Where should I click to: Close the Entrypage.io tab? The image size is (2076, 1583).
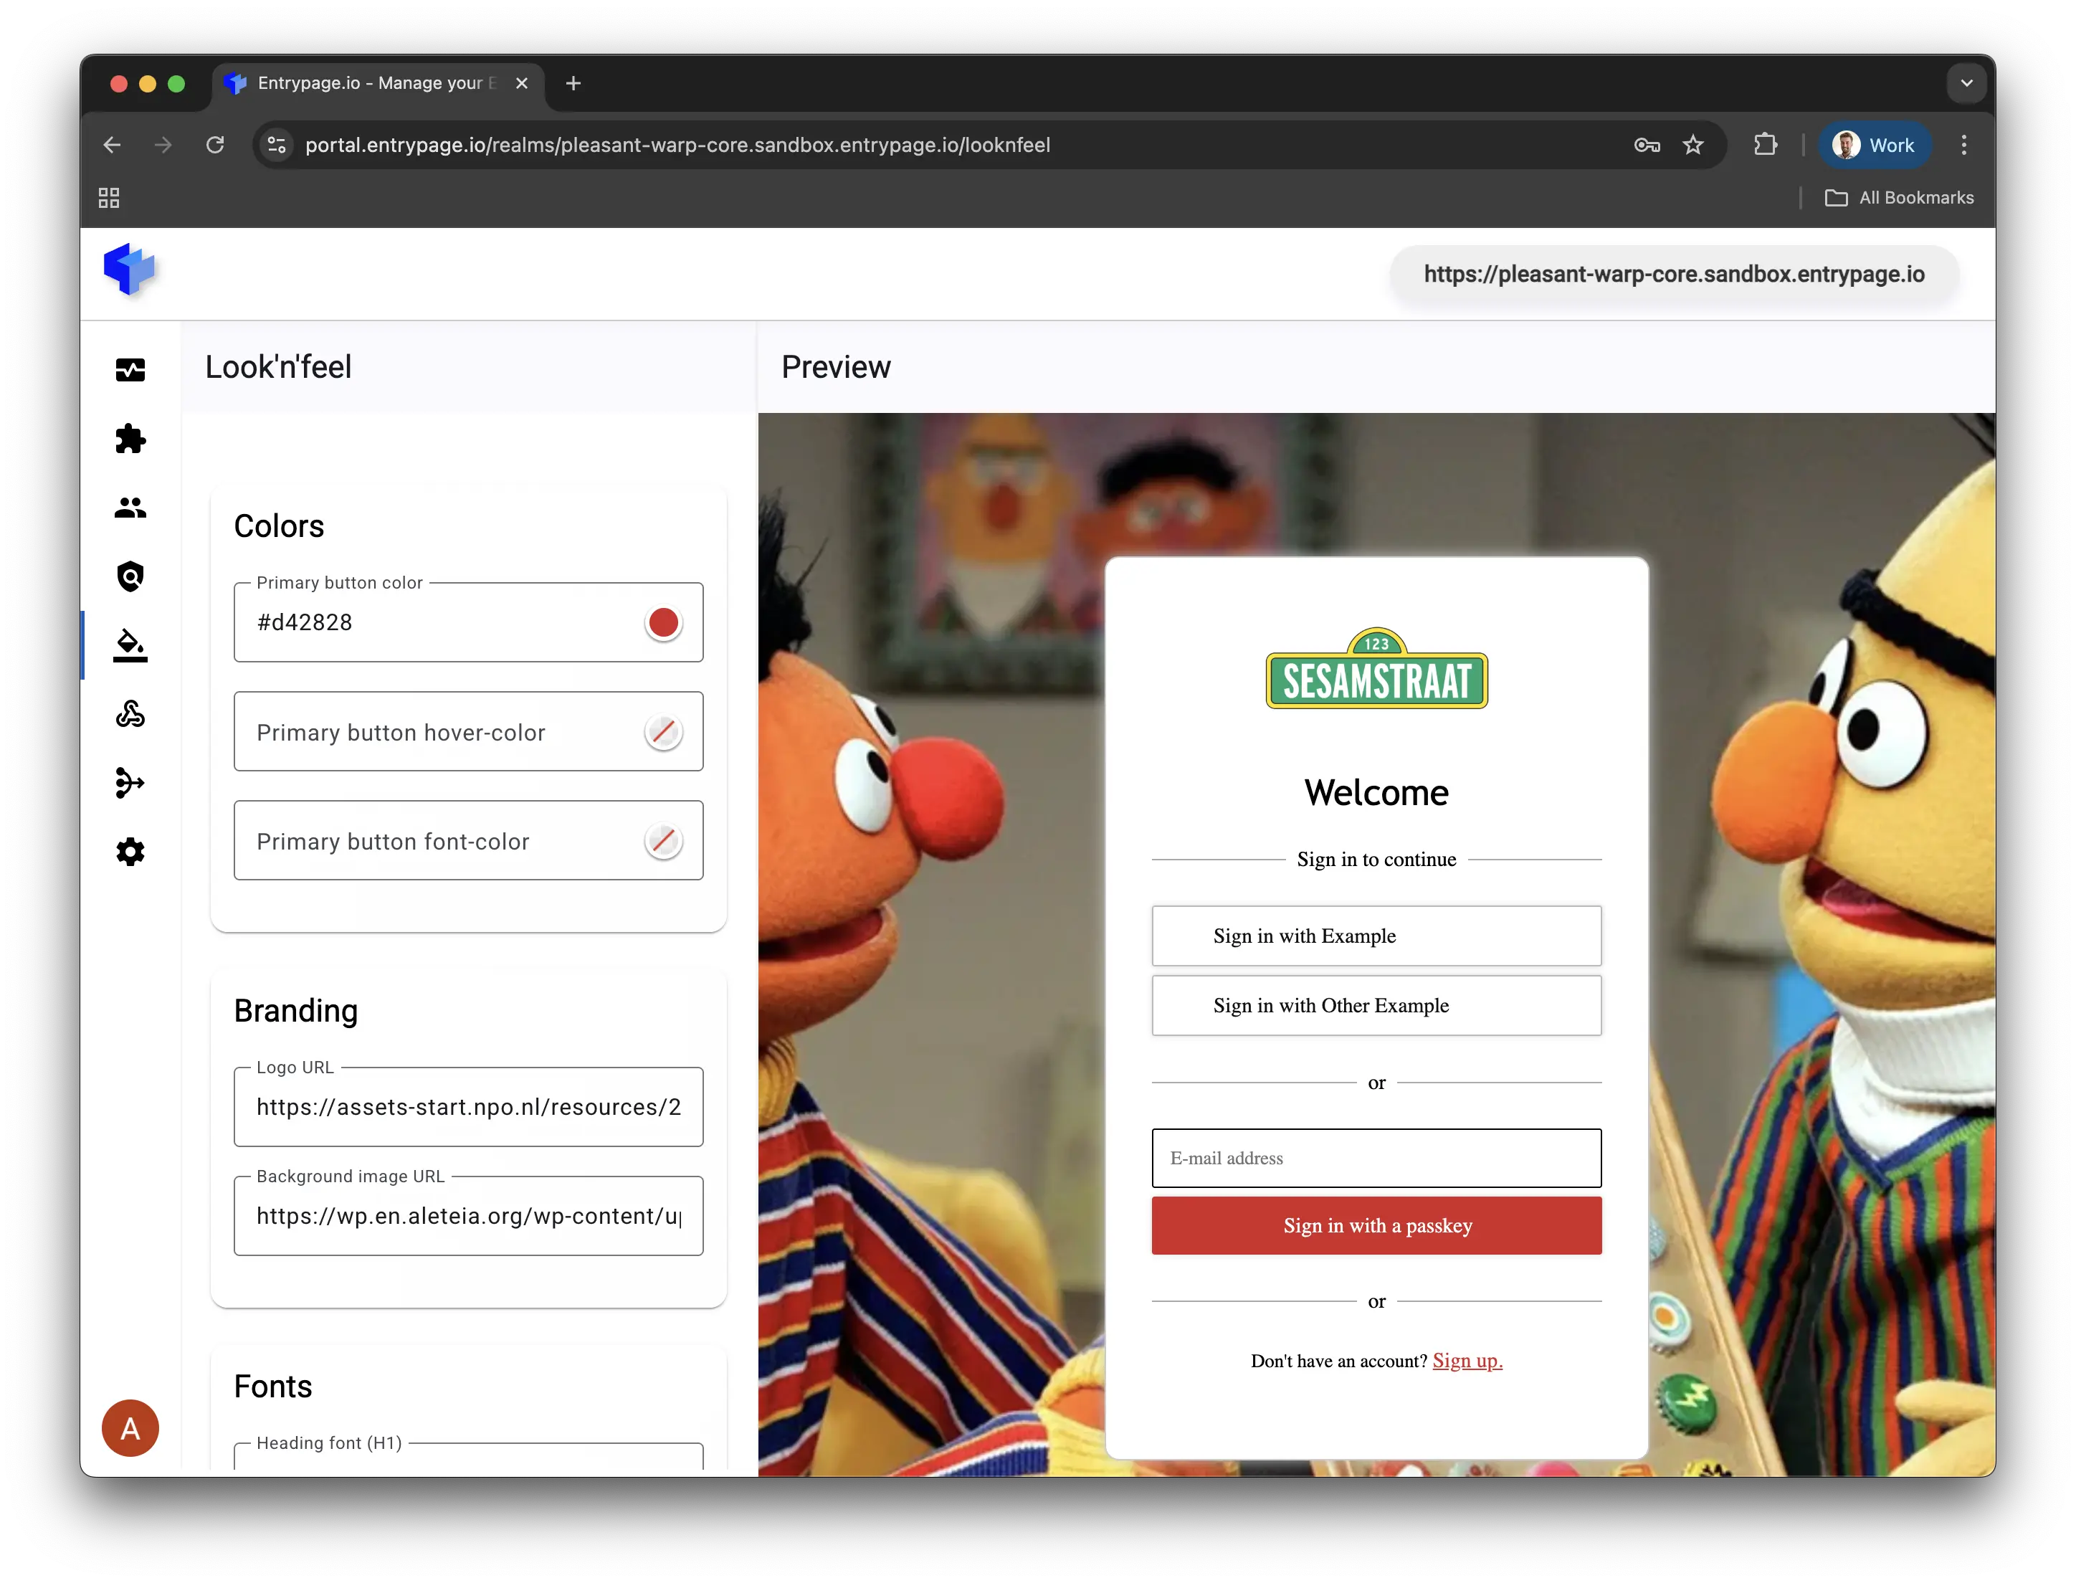point(522,84)
